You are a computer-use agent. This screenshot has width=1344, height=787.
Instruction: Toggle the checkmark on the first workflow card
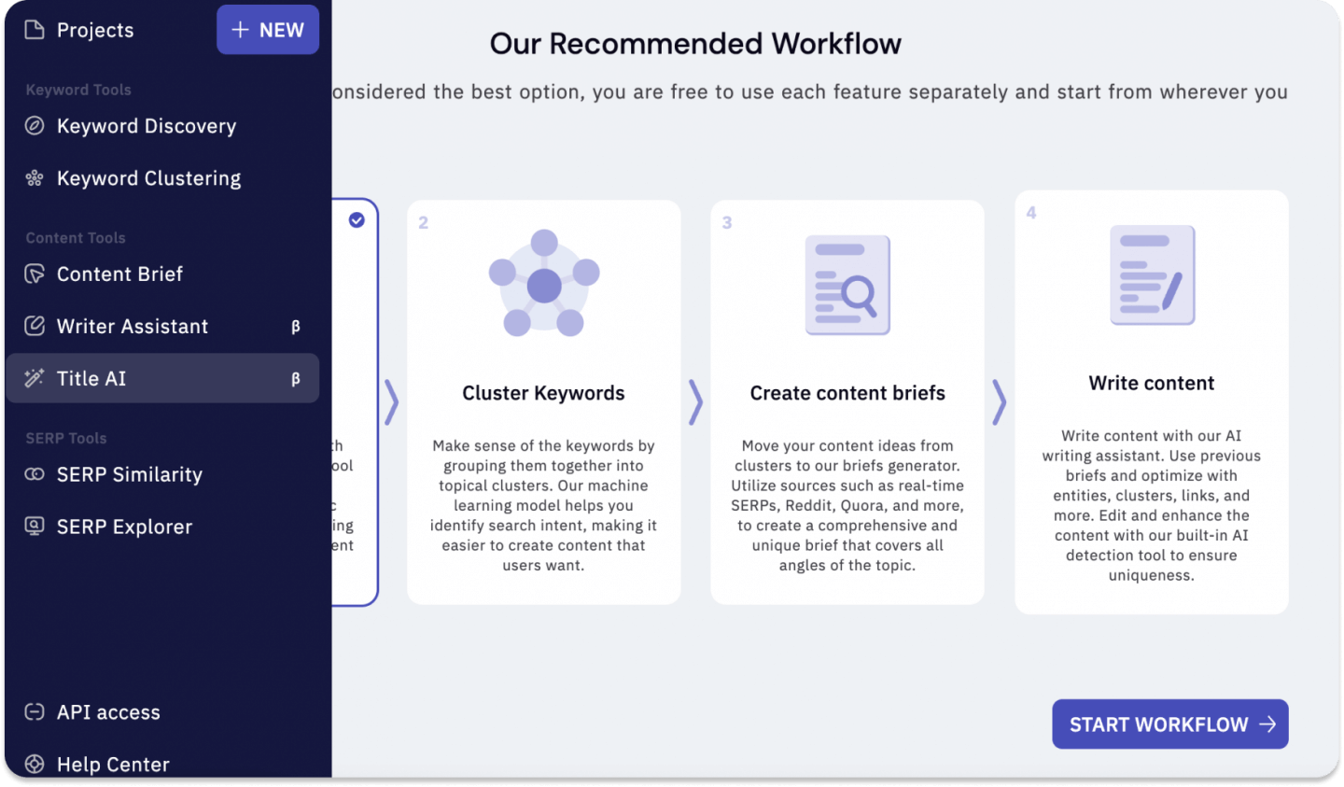point(357,220)
